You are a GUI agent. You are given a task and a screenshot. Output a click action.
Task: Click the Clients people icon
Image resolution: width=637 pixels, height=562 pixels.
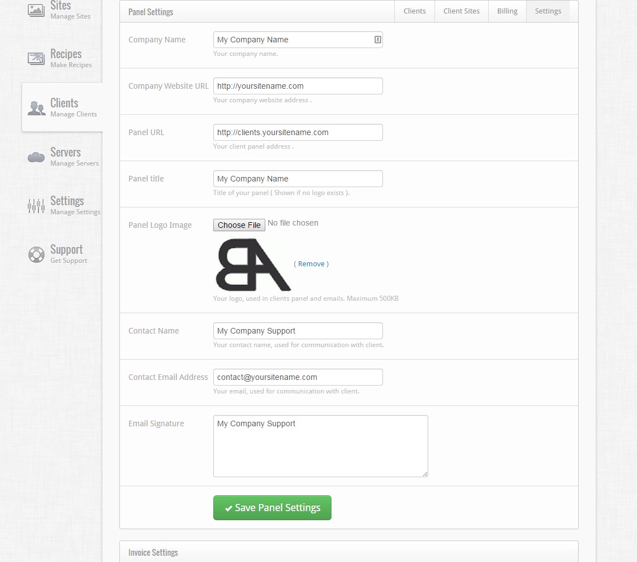tap(36, 107)
